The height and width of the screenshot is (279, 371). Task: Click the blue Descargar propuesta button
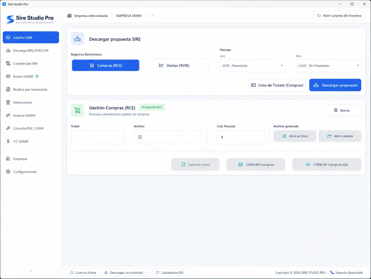coord(335,85)
